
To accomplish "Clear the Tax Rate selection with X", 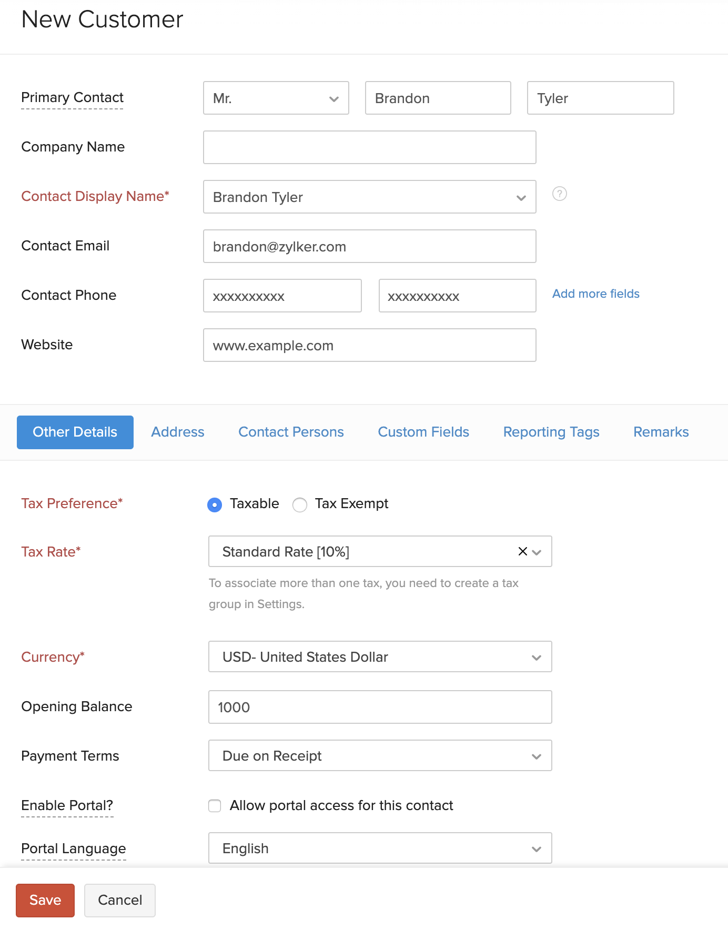I will (x=522, y=551).
